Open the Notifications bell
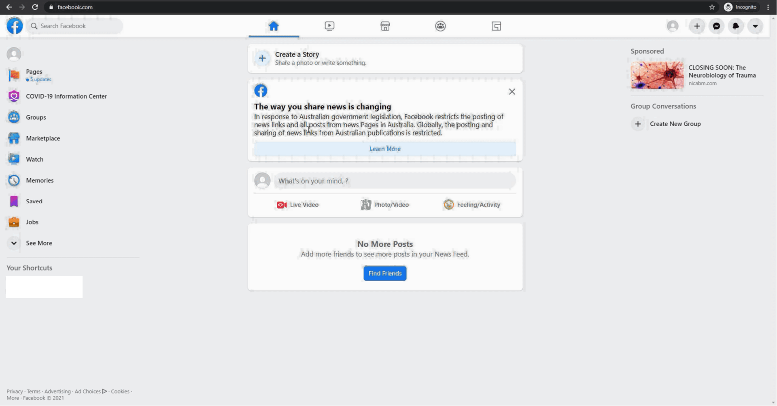Viewport: 777px width, 406px height. (x=736, y=26)
